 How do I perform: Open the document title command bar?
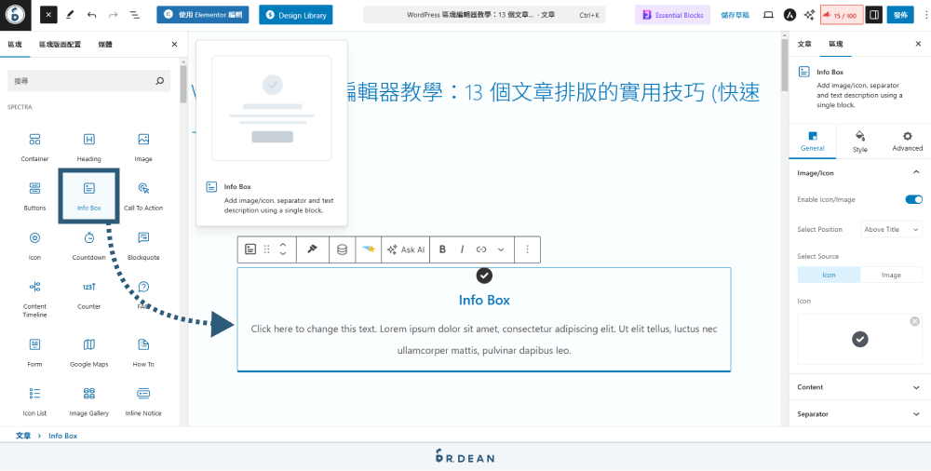click(484, 15)
